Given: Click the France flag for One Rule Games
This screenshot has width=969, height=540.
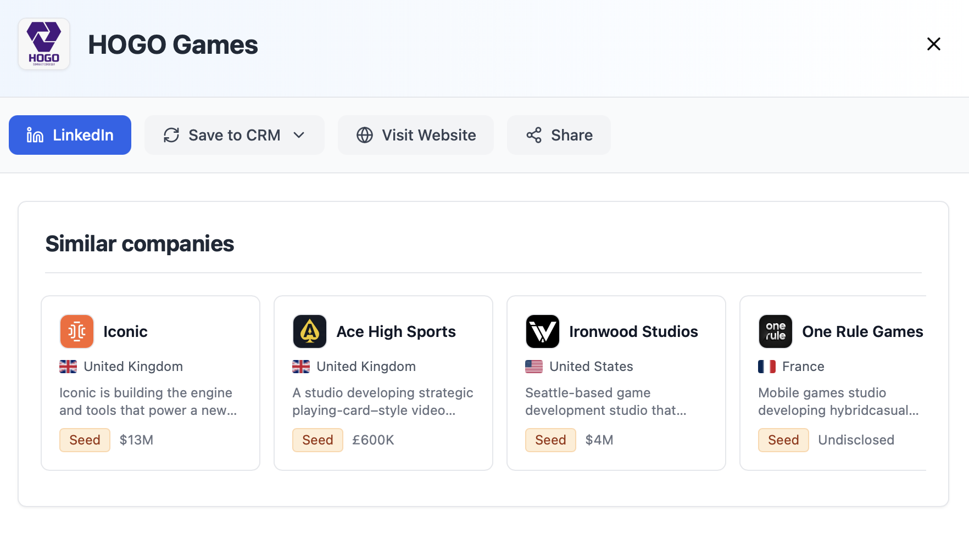Looking at the screenshot, I should pyautogui.click(x=767, y=366).
